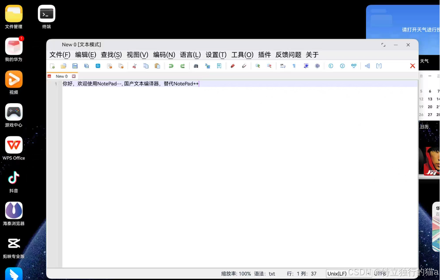Screen dimensions: 440x280
Task: Open the 文件(F) menu
Action: pos(61,55)
